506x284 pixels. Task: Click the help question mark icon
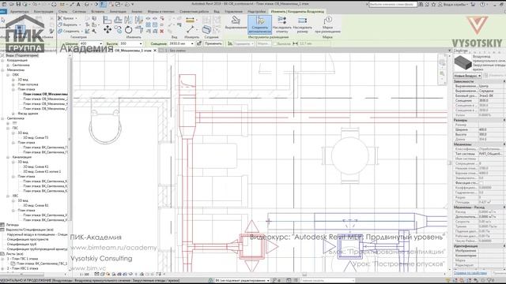[482, 4]
